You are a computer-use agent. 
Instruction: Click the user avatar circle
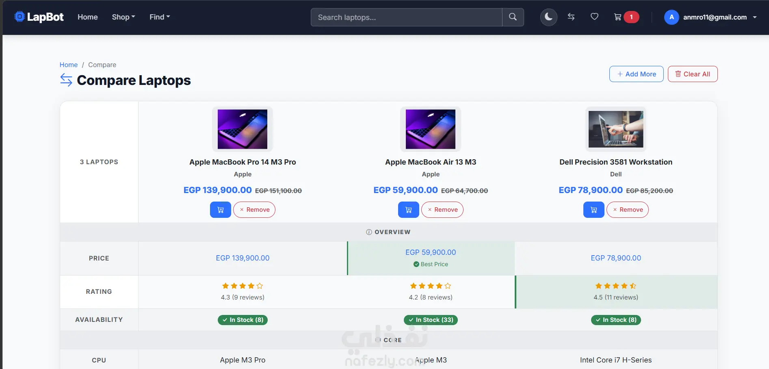coord(672,17)
